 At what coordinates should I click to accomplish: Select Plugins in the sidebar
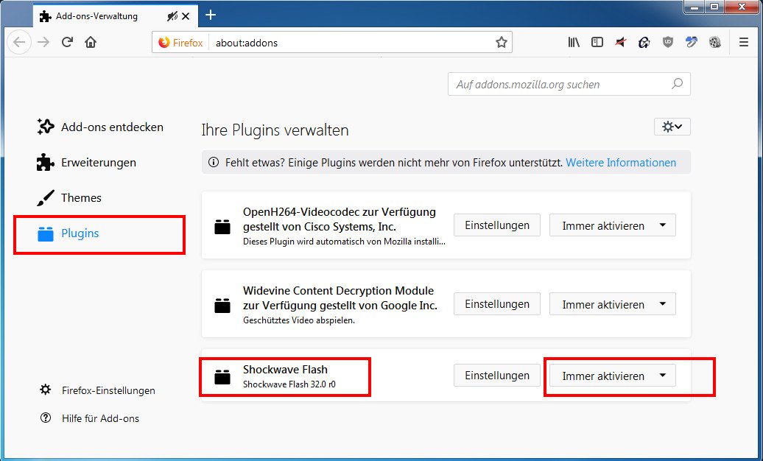tap(68, 233)
